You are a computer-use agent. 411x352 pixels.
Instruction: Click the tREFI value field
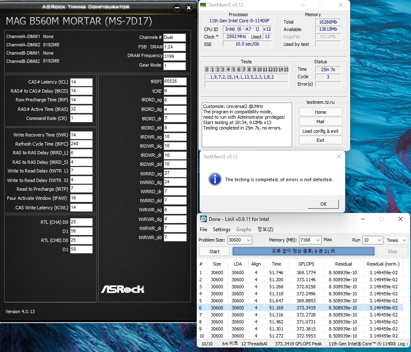click(x=175, y=81)
